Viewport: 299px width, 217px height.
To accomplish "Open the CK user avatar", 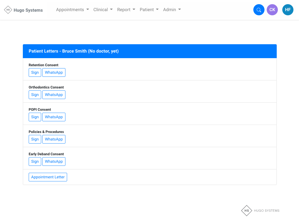I will point(272,10).
